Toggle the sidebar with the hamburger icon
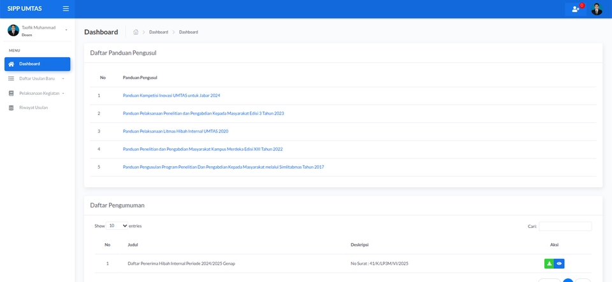The image size is (612, 282). tap(66, 9)
